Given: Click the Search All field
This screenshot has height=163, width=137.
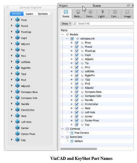Looking at the screenshot, I should coord(103,24).
